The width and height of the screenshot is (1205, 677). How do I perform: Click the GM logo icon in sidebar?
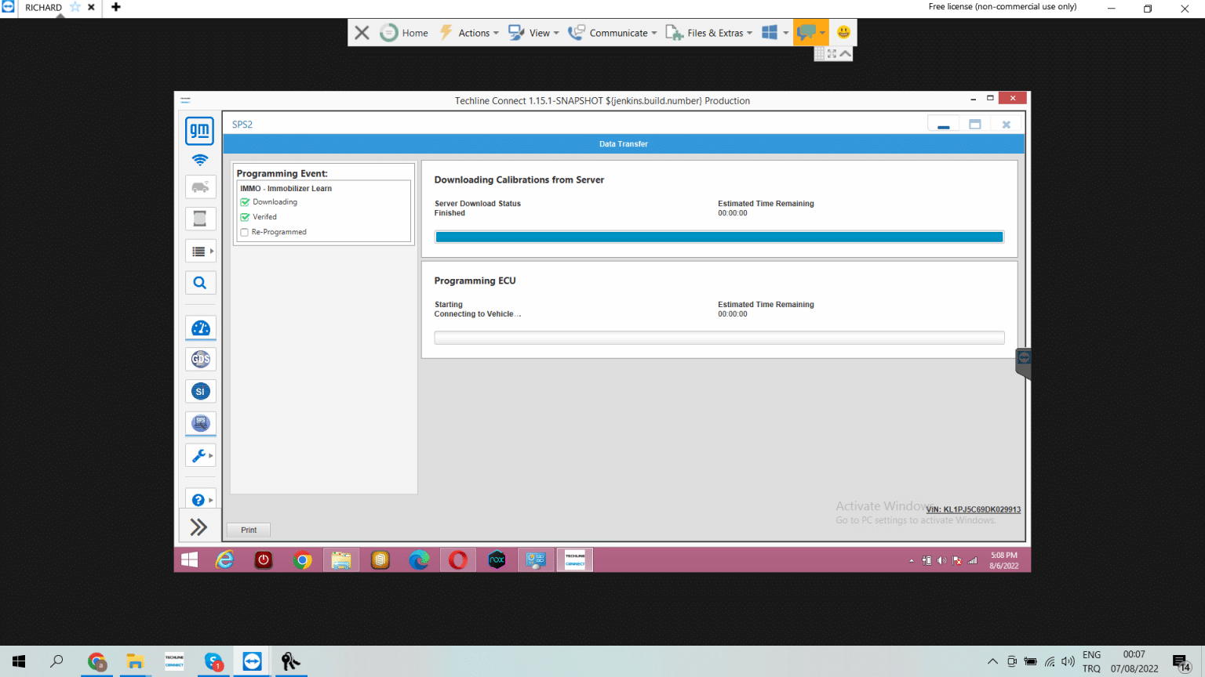(x=199, y=130)
